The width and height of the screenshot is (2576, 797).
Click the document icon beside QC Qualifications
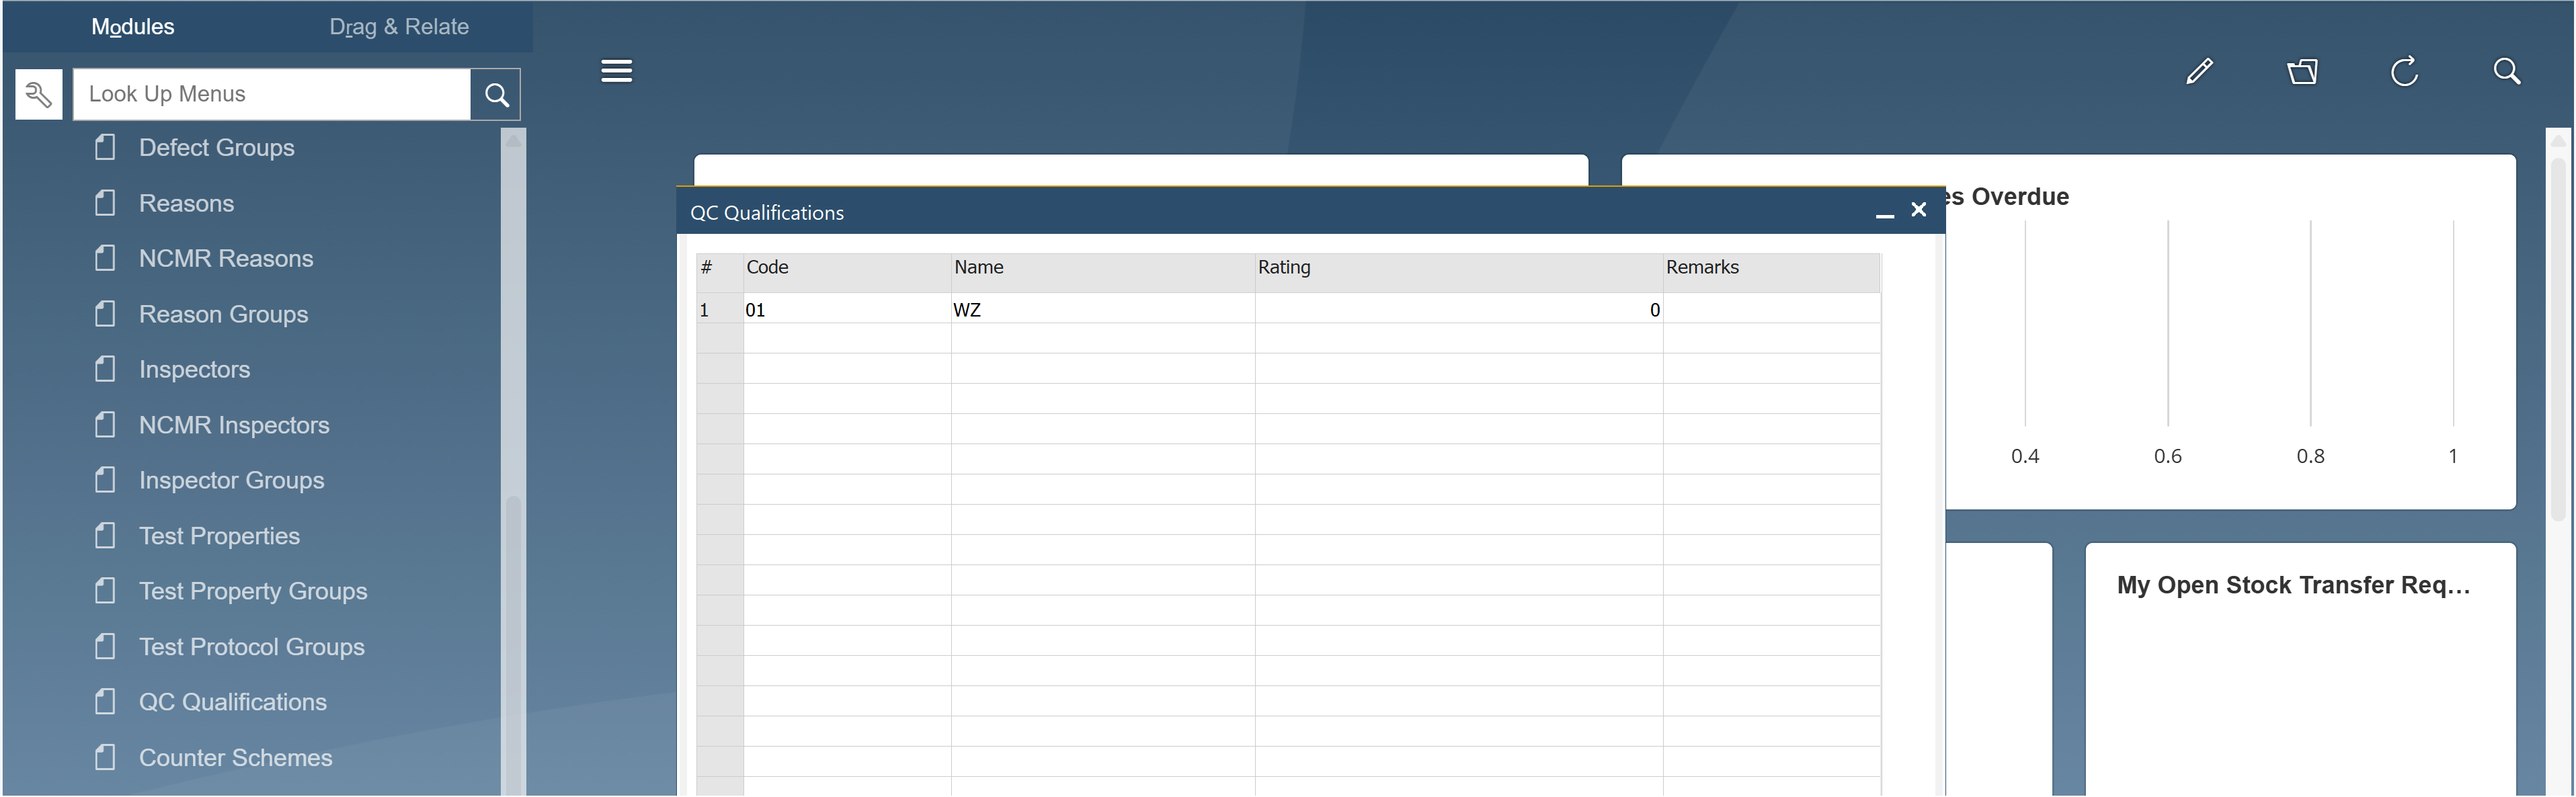(x=105, y=702)
